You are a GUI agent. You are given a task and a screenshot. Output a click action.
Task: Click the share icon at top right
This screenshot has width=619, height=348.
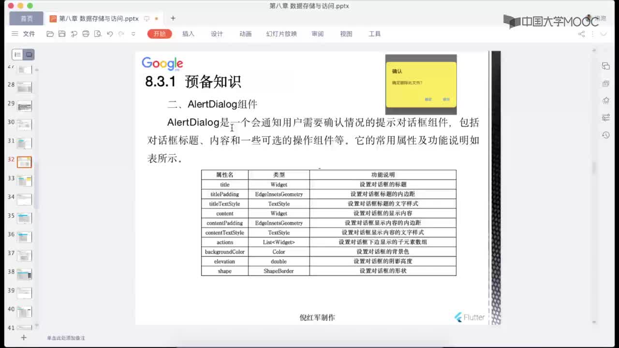click(581, 34)
